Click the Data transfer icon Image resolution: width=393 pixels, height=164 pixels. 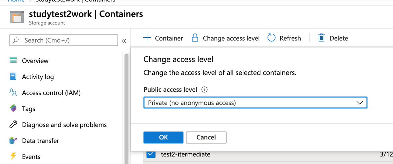point(13,141)
